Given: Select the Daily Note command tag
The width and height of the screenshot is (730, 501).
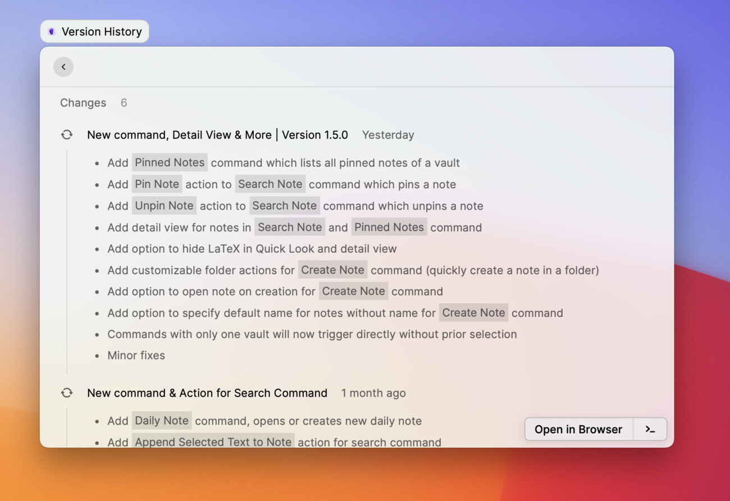Looking at the screenshot, I should pos(162,420).
